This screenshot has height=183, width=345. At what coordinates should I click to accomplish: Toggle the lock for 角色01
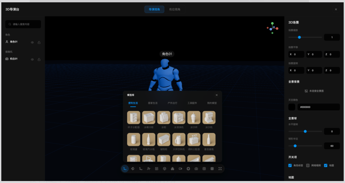[x=39, y=43]
